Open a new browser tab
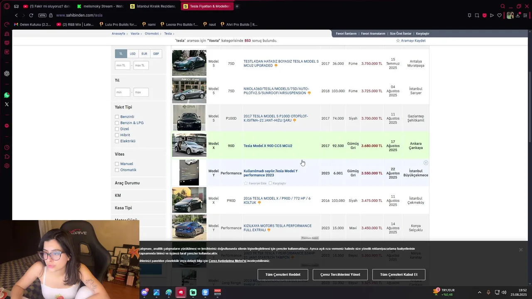532x299 pixels. (x=237, y=6)
